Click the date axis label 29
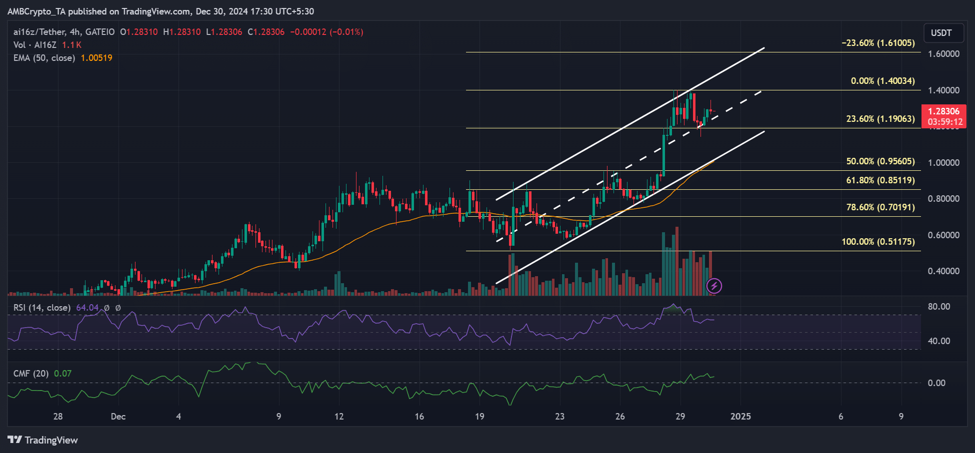Viewport: 975px width, 453px height. (680, 417)
